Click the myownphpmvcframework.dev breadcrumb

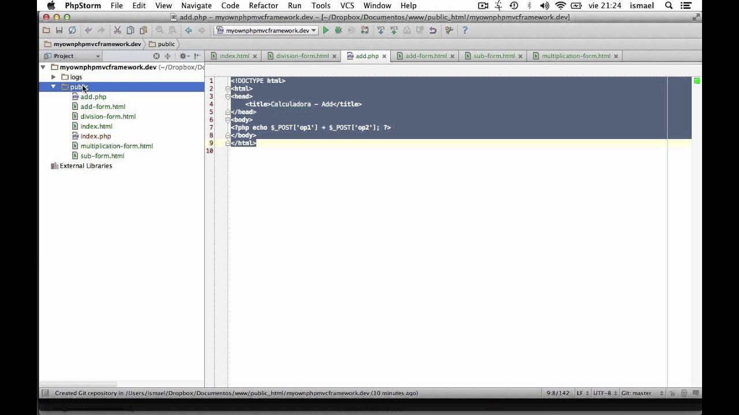point(93,44)
